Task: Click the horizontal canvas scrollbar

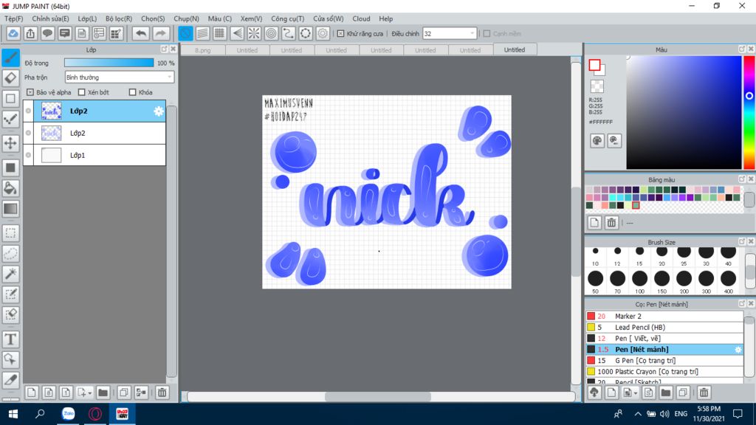Action: click(x=378, y=396)
